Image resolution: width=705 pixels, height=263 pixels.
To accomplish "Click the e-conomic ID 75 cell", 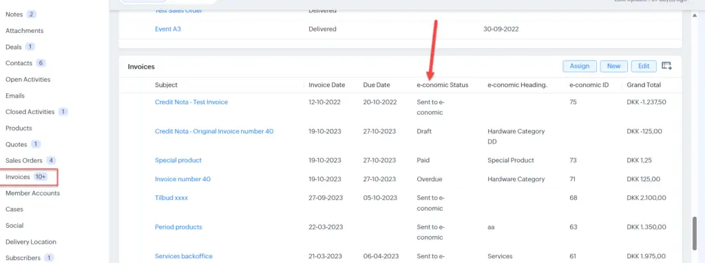I will pyautogui.click(x=573, y=102).
